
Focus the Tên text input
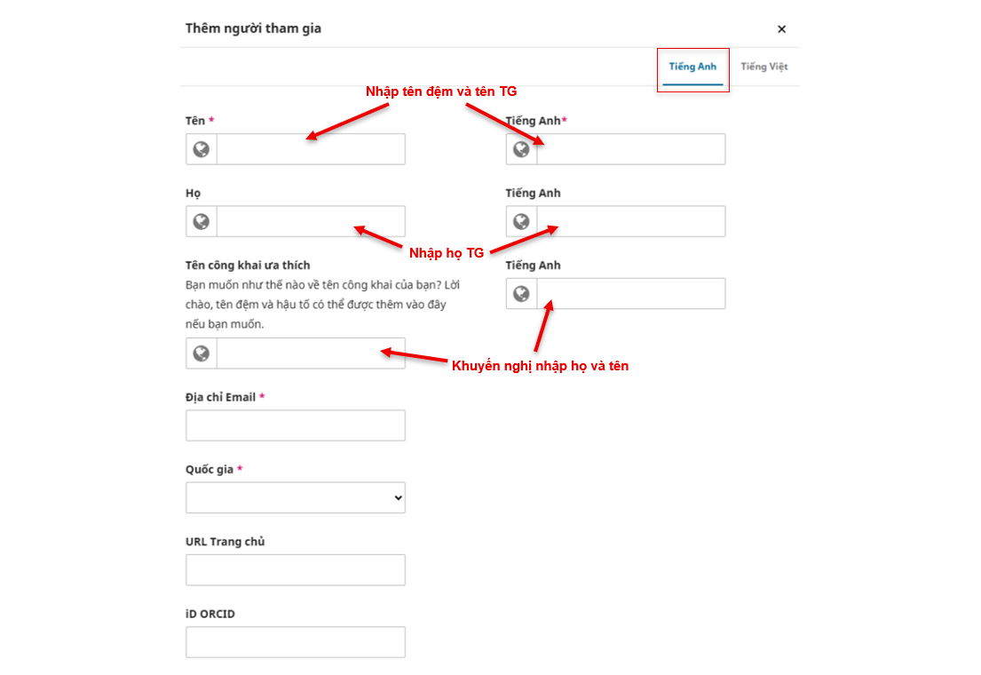pos(311,149)
